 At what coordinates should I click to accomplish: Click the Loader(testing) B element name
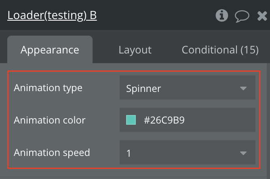tap(52, 16)
